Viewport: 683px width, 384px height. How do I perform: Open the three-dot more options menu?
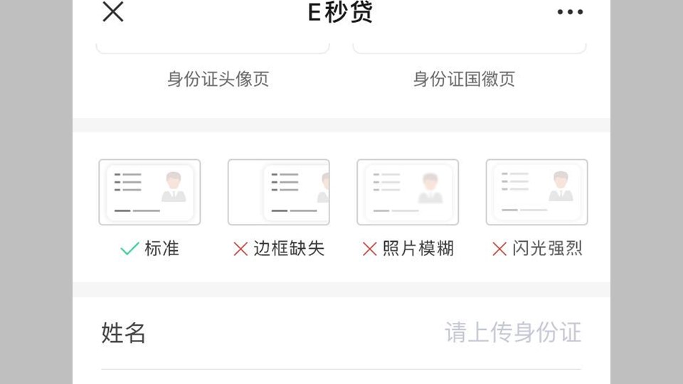(570, 12)
